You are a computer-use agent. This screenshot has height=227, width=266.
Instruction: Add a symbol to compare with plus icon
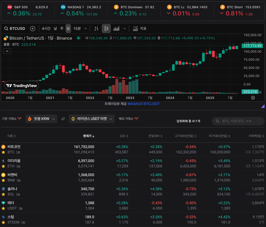(x=32, y=29)
